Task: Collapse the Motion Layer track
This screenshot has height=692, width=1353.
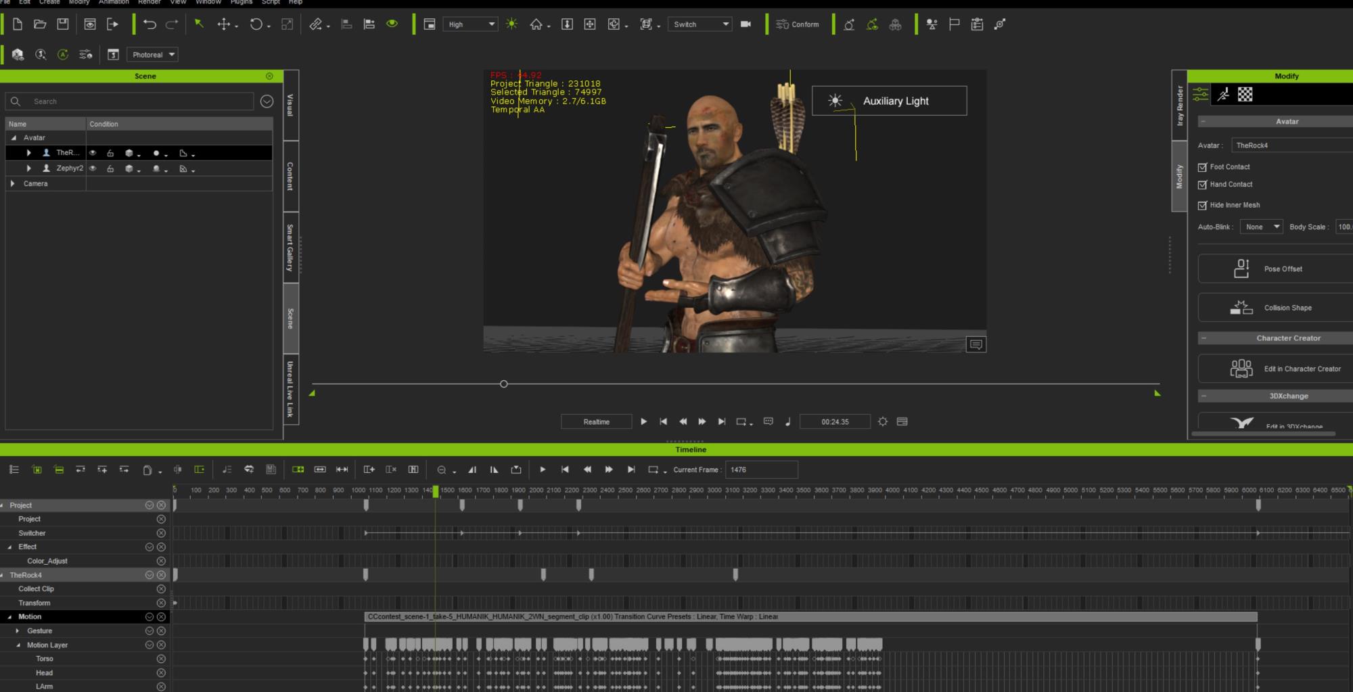Action: tap(18, 645)
